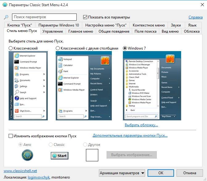Open the 'Вид меню' tab
Viewport: 207px width, 181px height.
click(170, 31)
